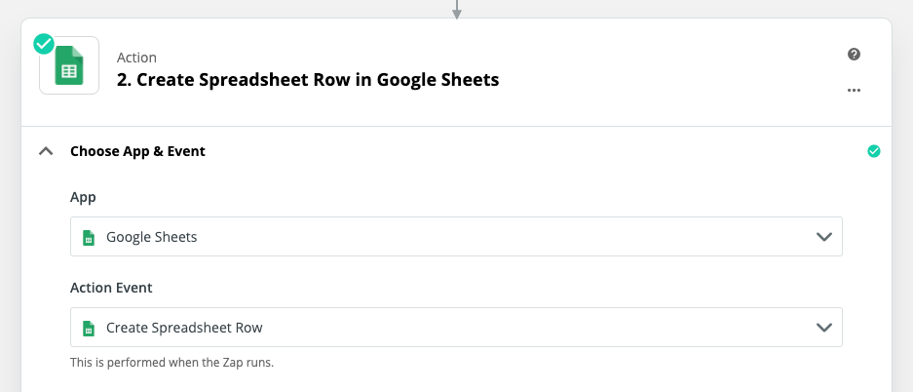Open the App dropdown showing Google Sheets

(456, 237)
